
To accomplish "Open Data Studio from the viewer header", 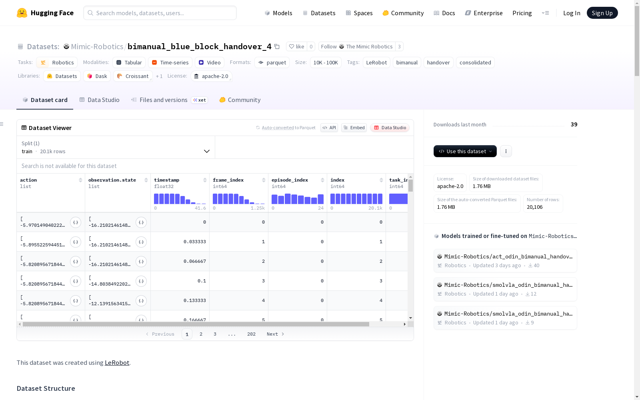I will tap(390, 128).
